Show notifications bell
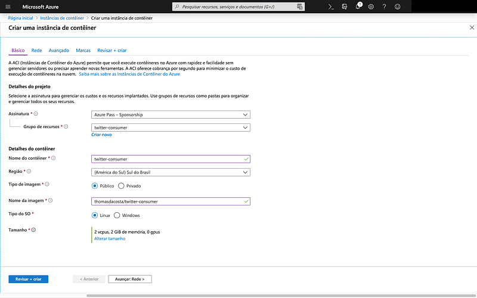Viewport: 477px width, 298px height. (358, 7)
